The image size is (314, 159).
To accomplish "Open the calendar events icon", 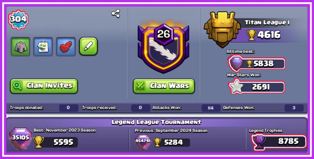I will point(43,47).
